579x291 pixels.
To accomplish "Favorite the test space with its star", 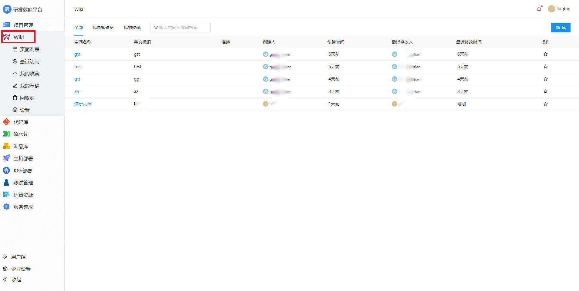I will pos(545,67).
